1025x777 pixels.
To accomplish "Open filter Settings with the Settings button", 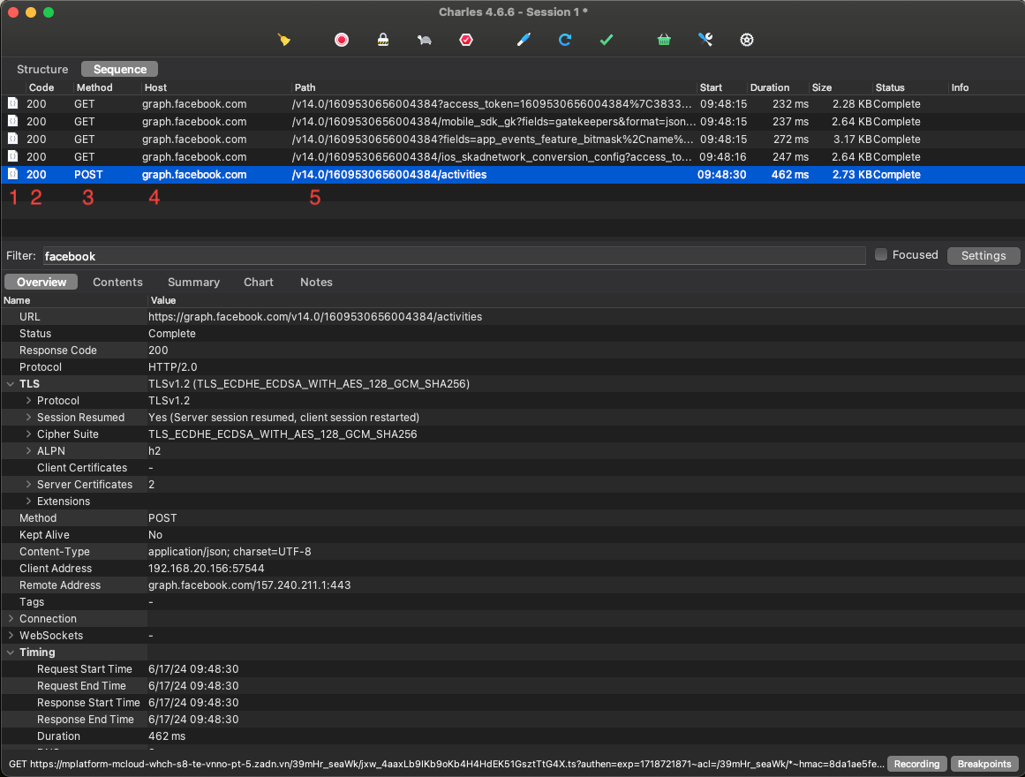I will [984, 255].
